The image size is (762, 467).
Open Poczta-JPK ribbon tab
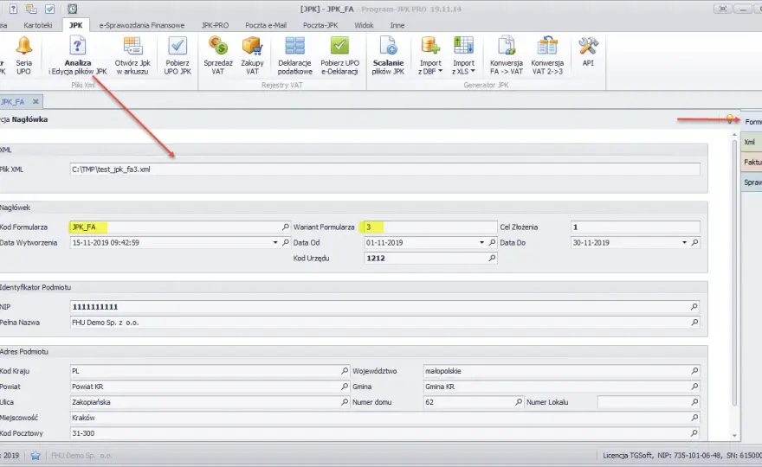click(320, 25)
